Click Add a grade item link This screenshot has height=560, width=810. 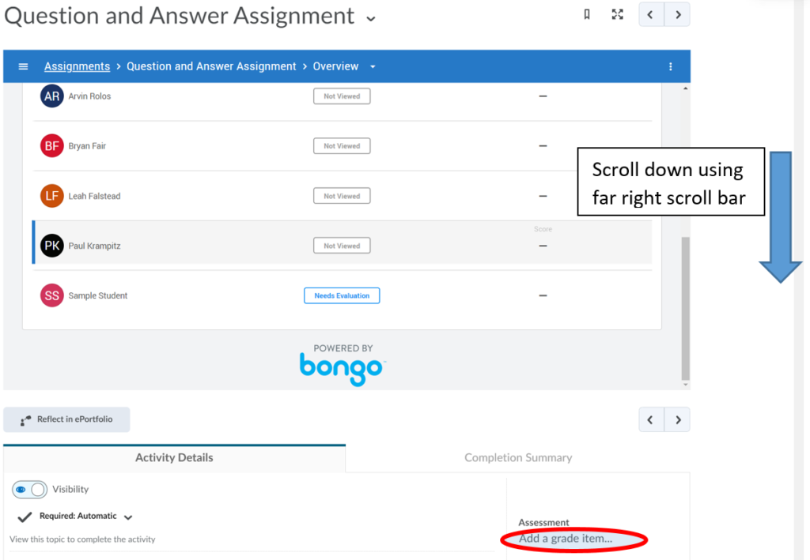coord(565,539)
